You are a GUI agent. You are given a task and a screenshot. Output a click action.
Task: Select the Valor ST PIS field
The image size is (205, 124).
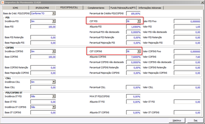pyautogui.click(x=187, y=102)
